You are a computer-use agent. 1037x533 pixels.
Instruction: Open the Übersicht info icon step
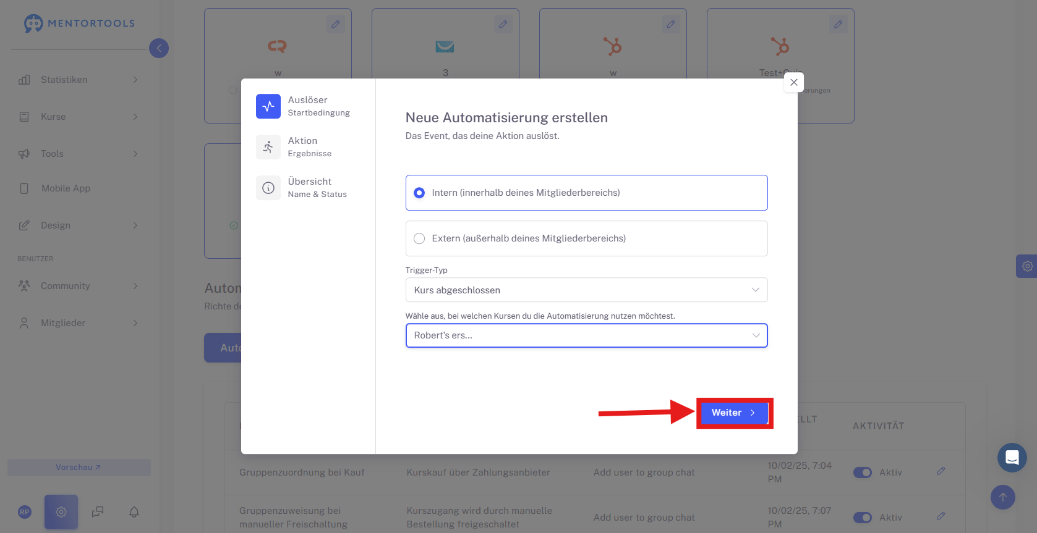[268, 188]
